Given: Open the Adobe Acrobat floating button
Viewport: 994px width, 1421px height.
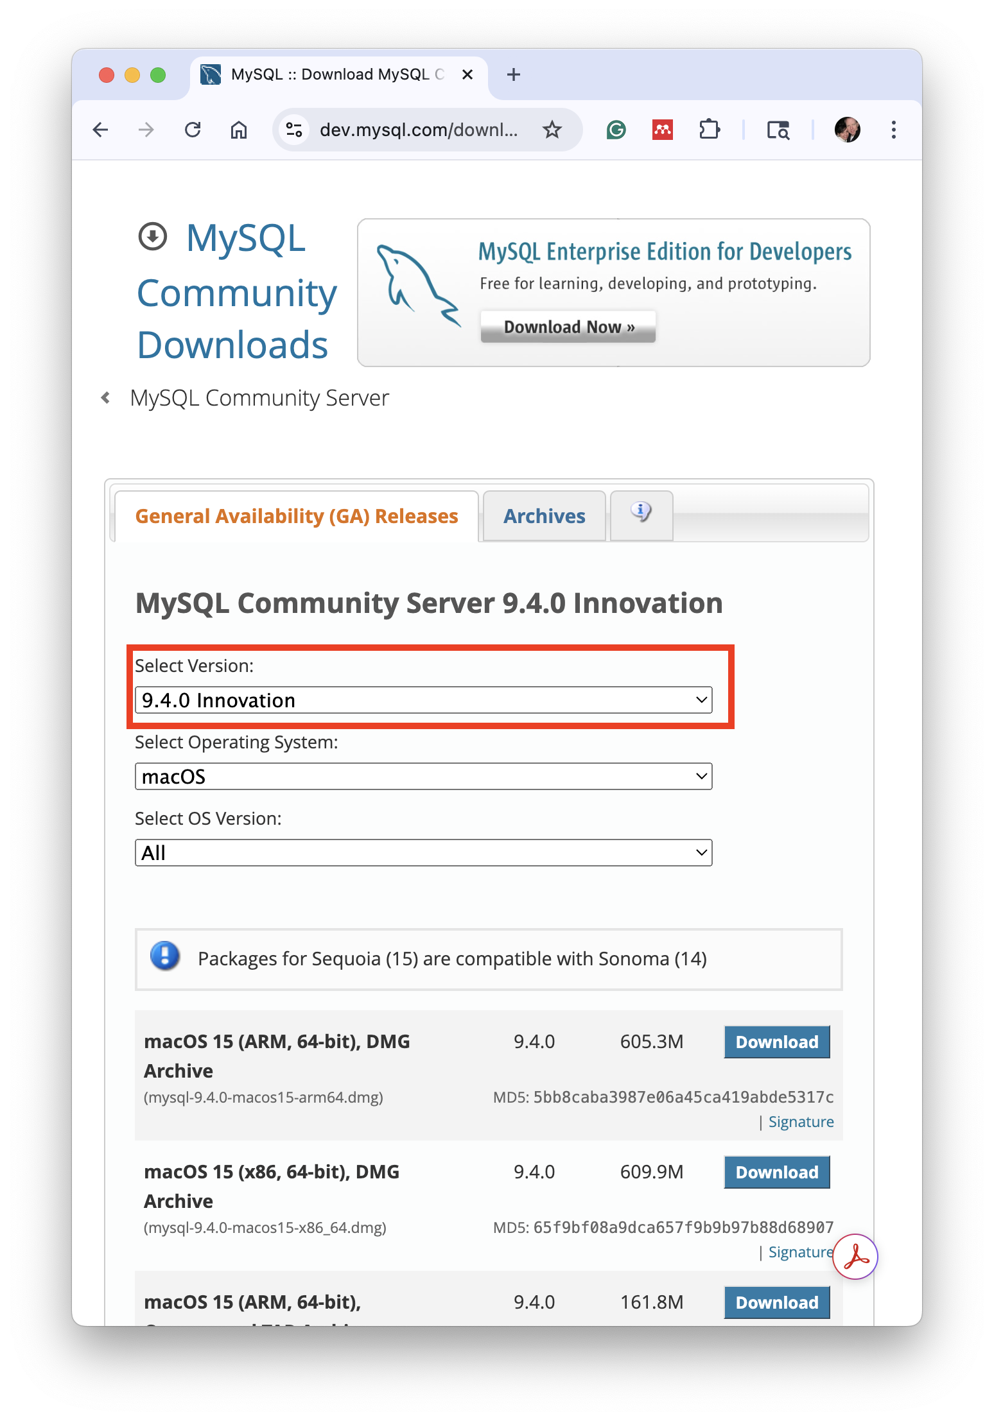Looking at the screenshot, I should pyautogui.click(x=855, y=1257).
